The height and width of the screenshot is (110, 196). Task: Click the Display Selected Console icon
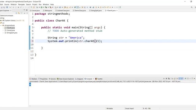tap(188, 79)
